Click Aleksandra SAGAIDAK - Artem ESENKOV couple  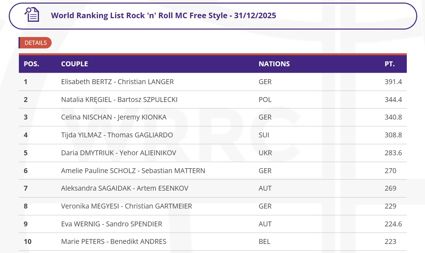pyautogui.click(x=124, y=188)
